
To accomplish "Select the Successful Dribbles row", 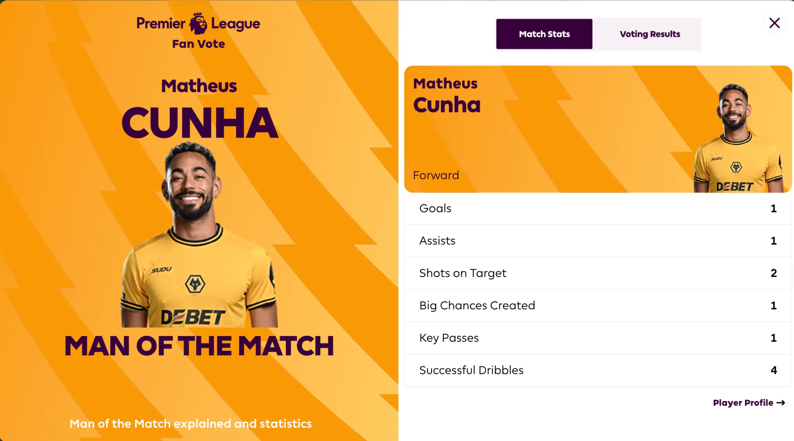I will coord(598,370).
